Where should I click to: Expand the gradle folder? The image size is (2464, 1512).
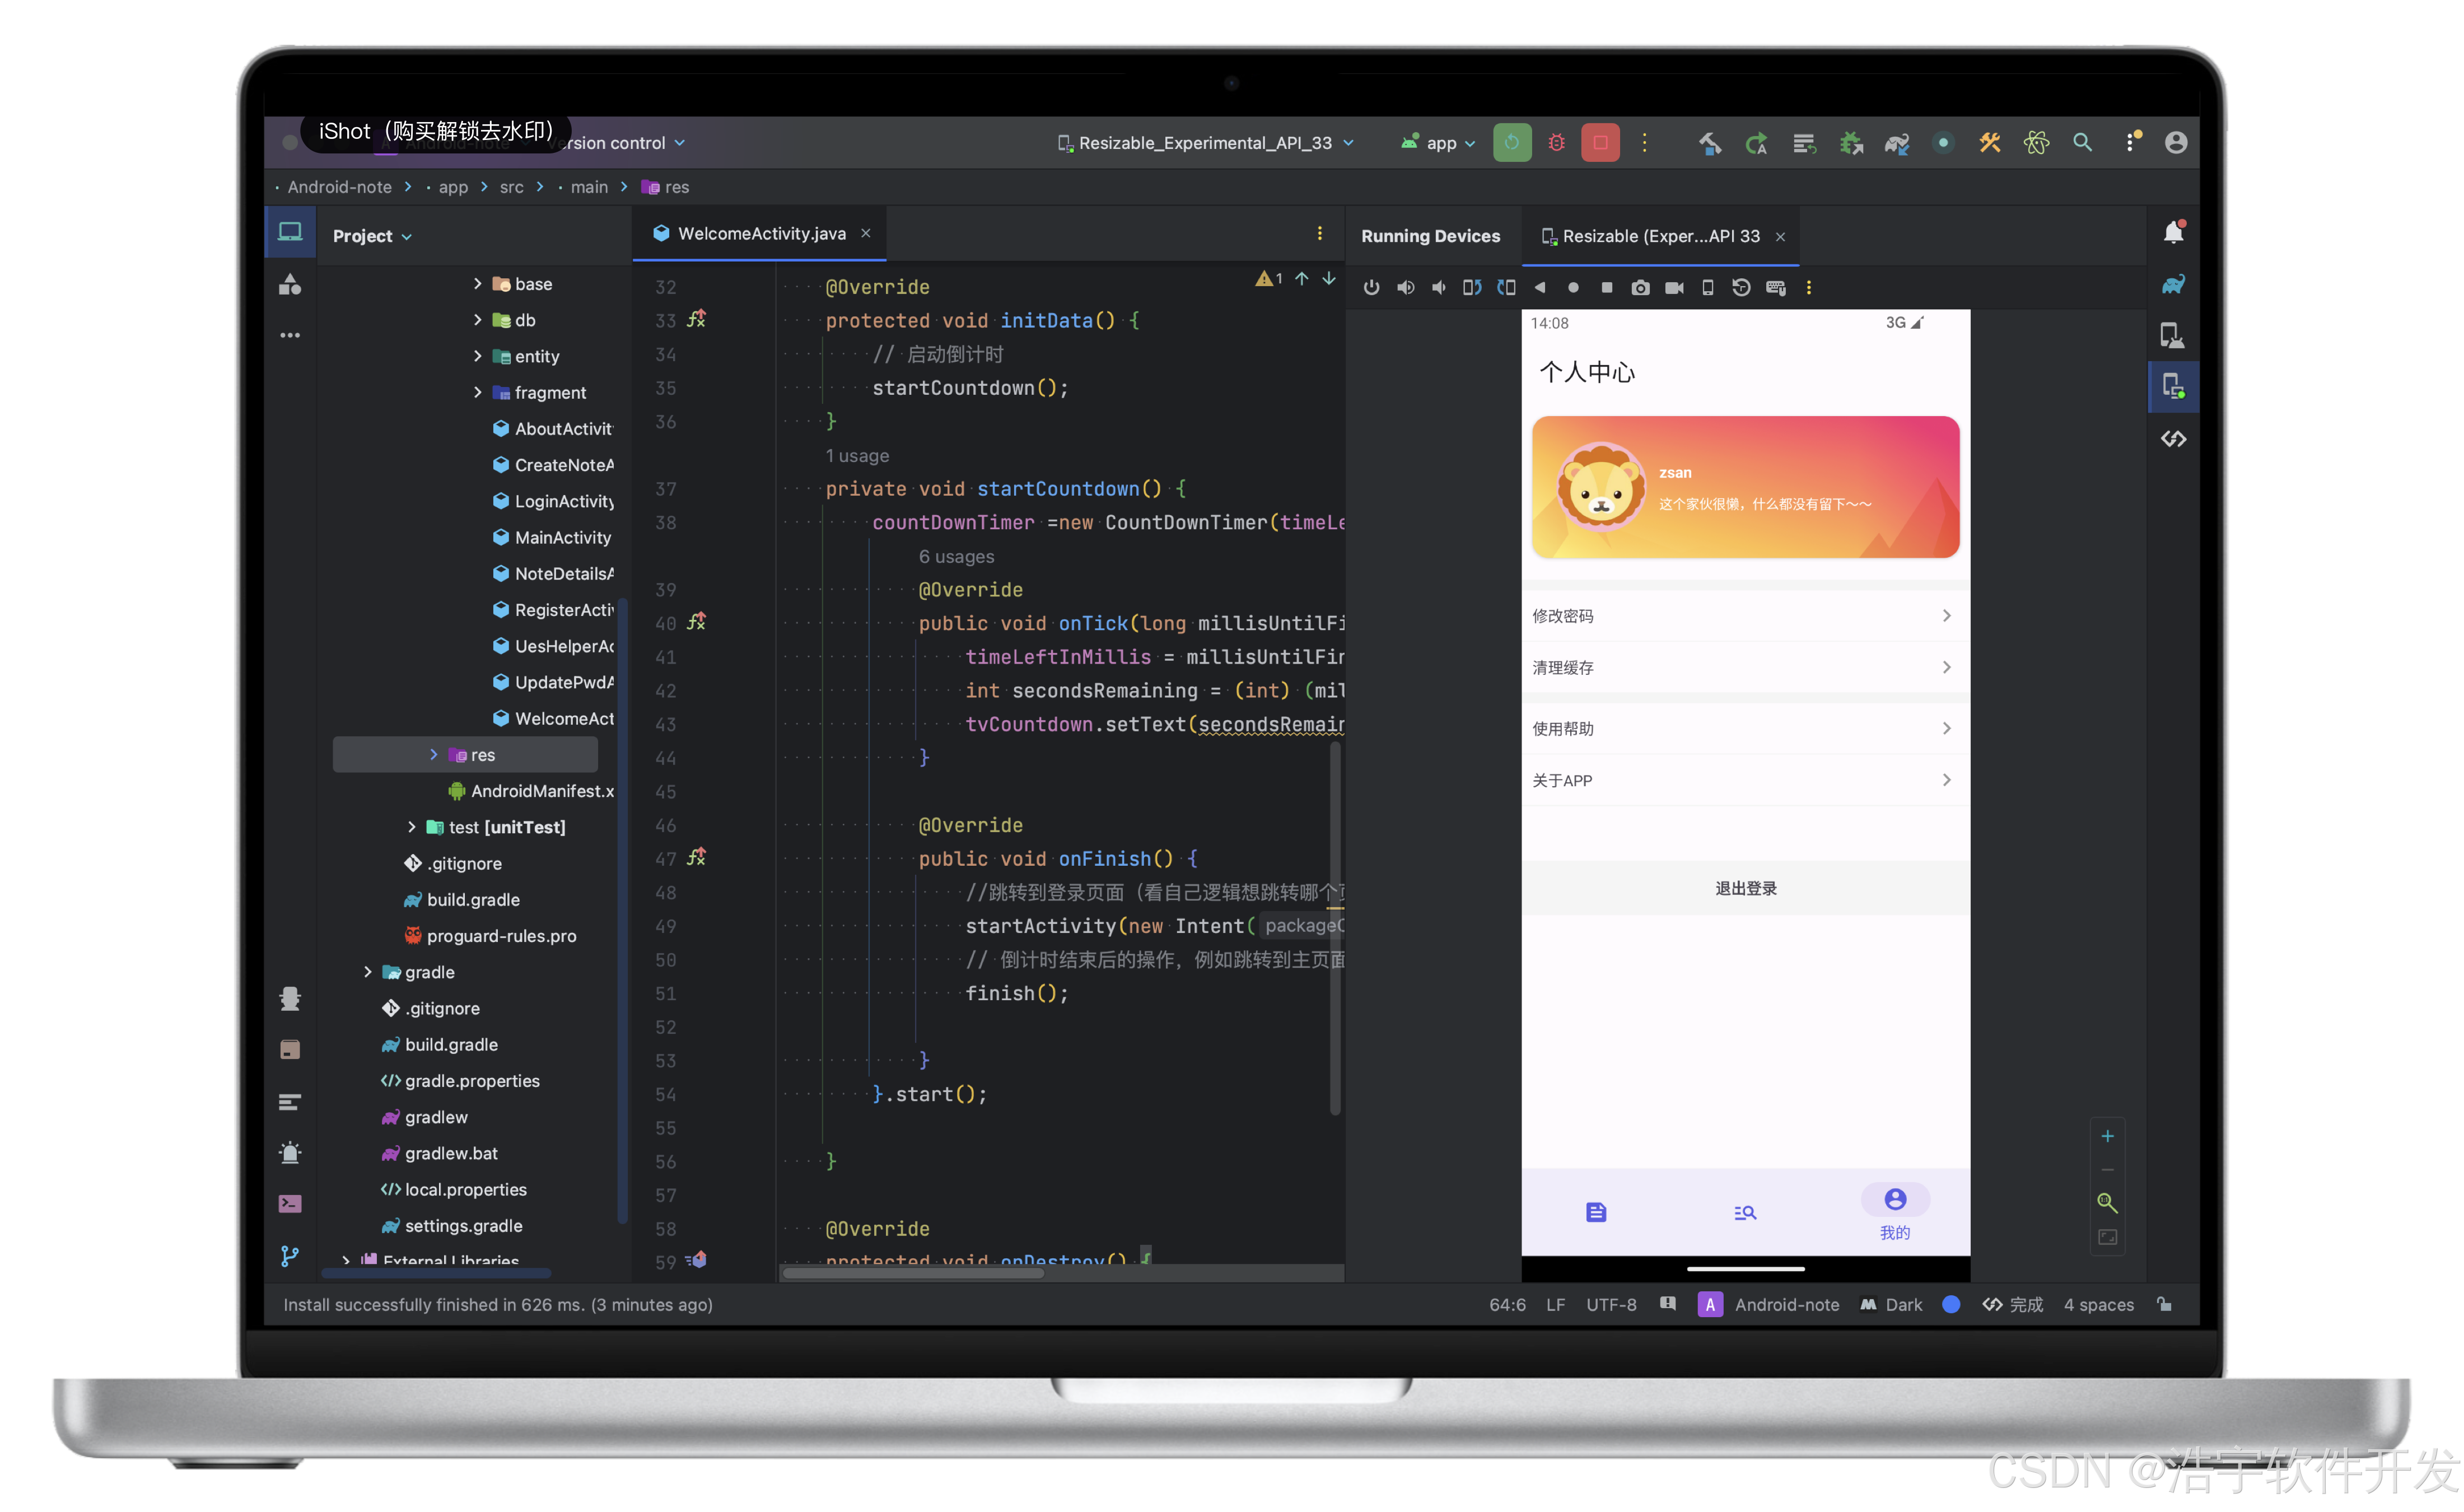[x=367, y=972]
